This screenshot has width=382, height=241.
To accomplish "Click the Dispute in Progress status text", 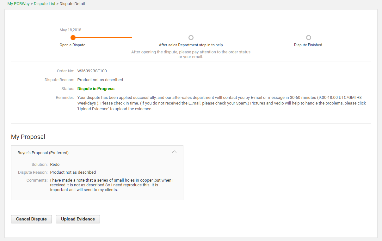I will 95,88.
